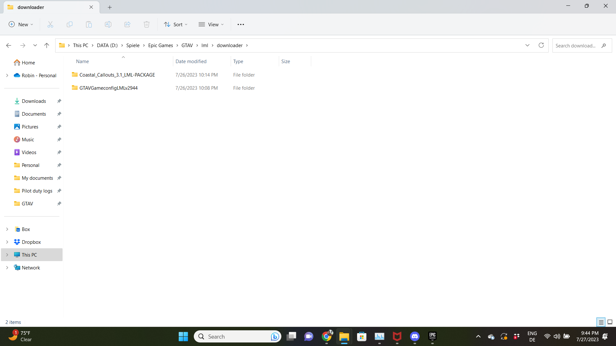Viewport: 616px width, 346px height.
Task: Click the Delete trash can icon
Action: (x=147, y=24)
